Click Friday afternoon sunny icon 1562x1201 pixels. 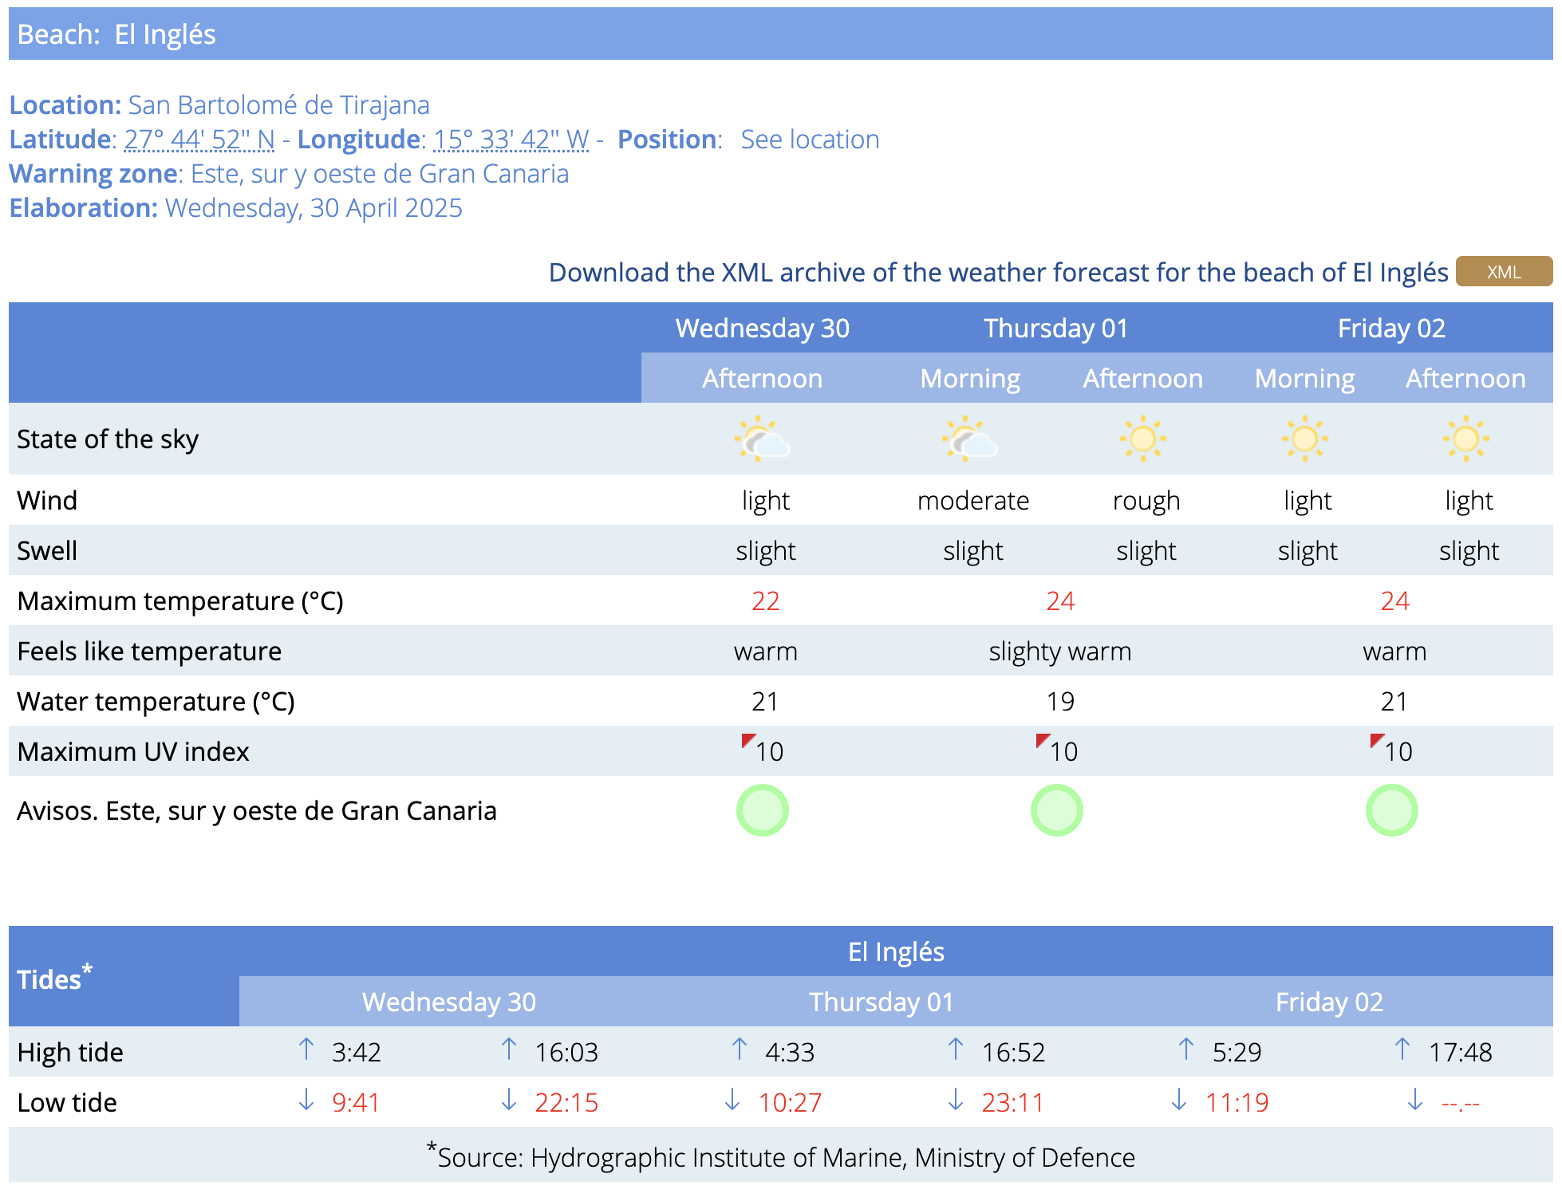pos(1465,439)
